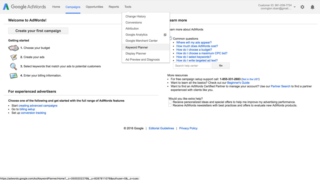Enable AdWords newsletters checkbox
The height and width of the screenshot is (180, 320).
click(x=170, y=105)
